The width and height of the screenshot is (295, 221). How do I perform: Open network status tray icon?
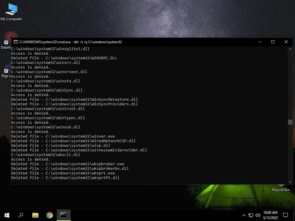pos(251,215)
